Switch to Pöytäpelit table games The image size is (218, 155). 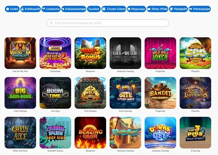179,9
